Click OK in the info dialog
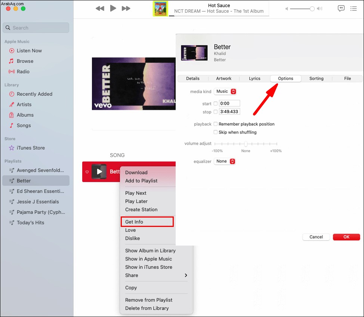Viewport: 364px width, 317px height. click(346, 237)
